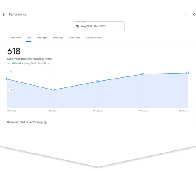Open the Directions tab
This screenshot has width=196, height=171.
[x=74, y=37]
